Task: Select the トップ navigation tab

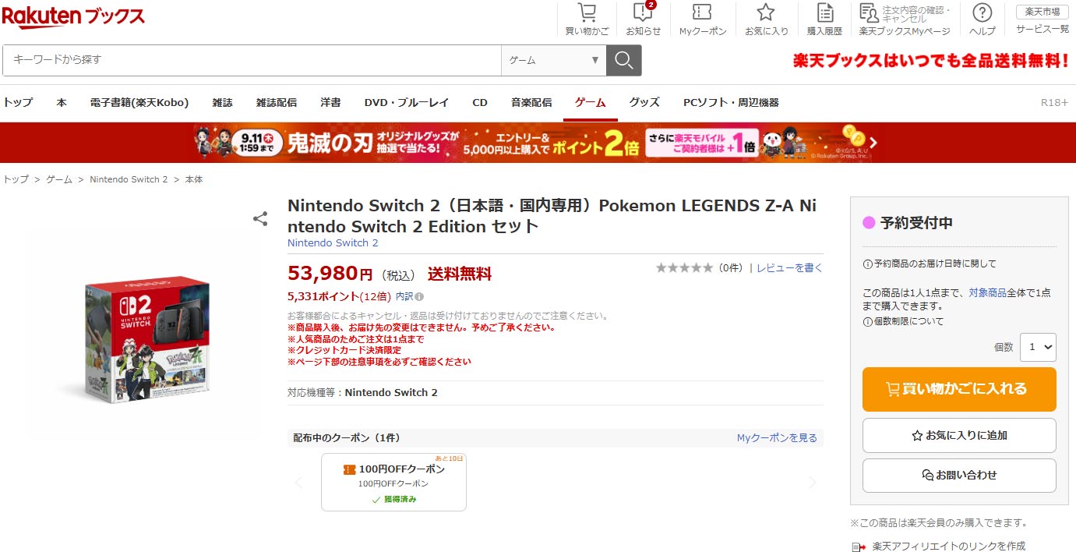Action: point(18,102)
